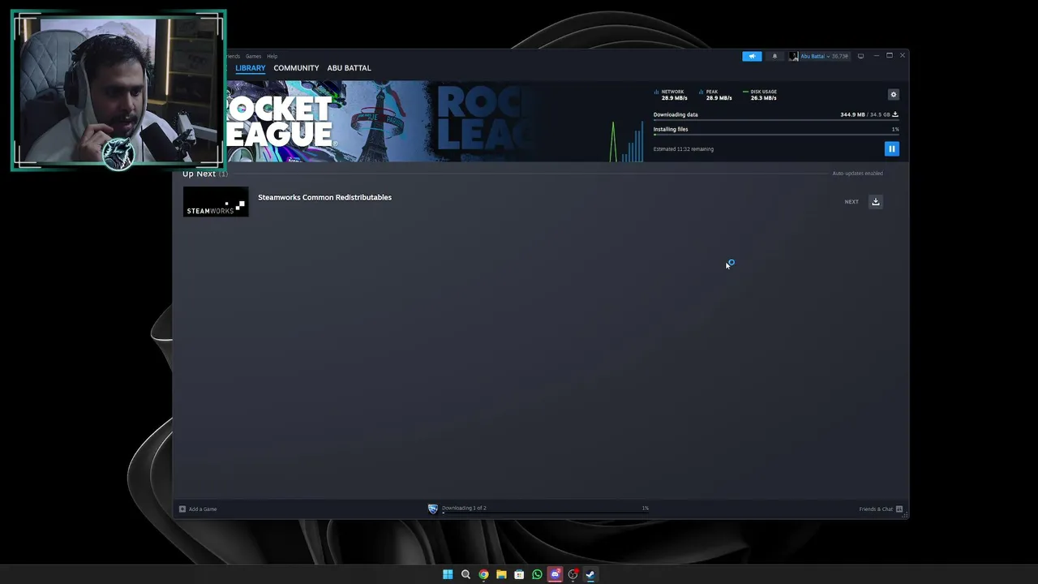This screenshot has width=1038, height=584.
Task: Open the Games menu
Action: 253,56
